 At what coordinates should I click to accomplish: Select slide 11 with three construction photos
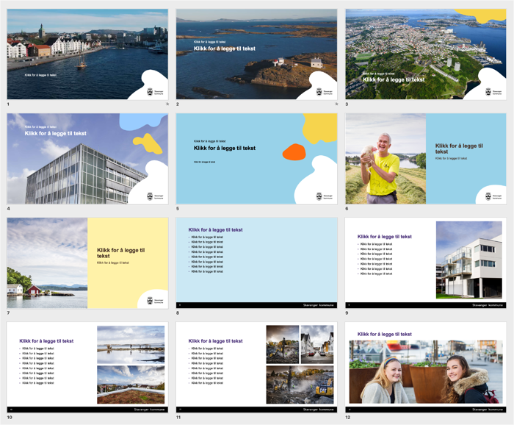[257, 367]
